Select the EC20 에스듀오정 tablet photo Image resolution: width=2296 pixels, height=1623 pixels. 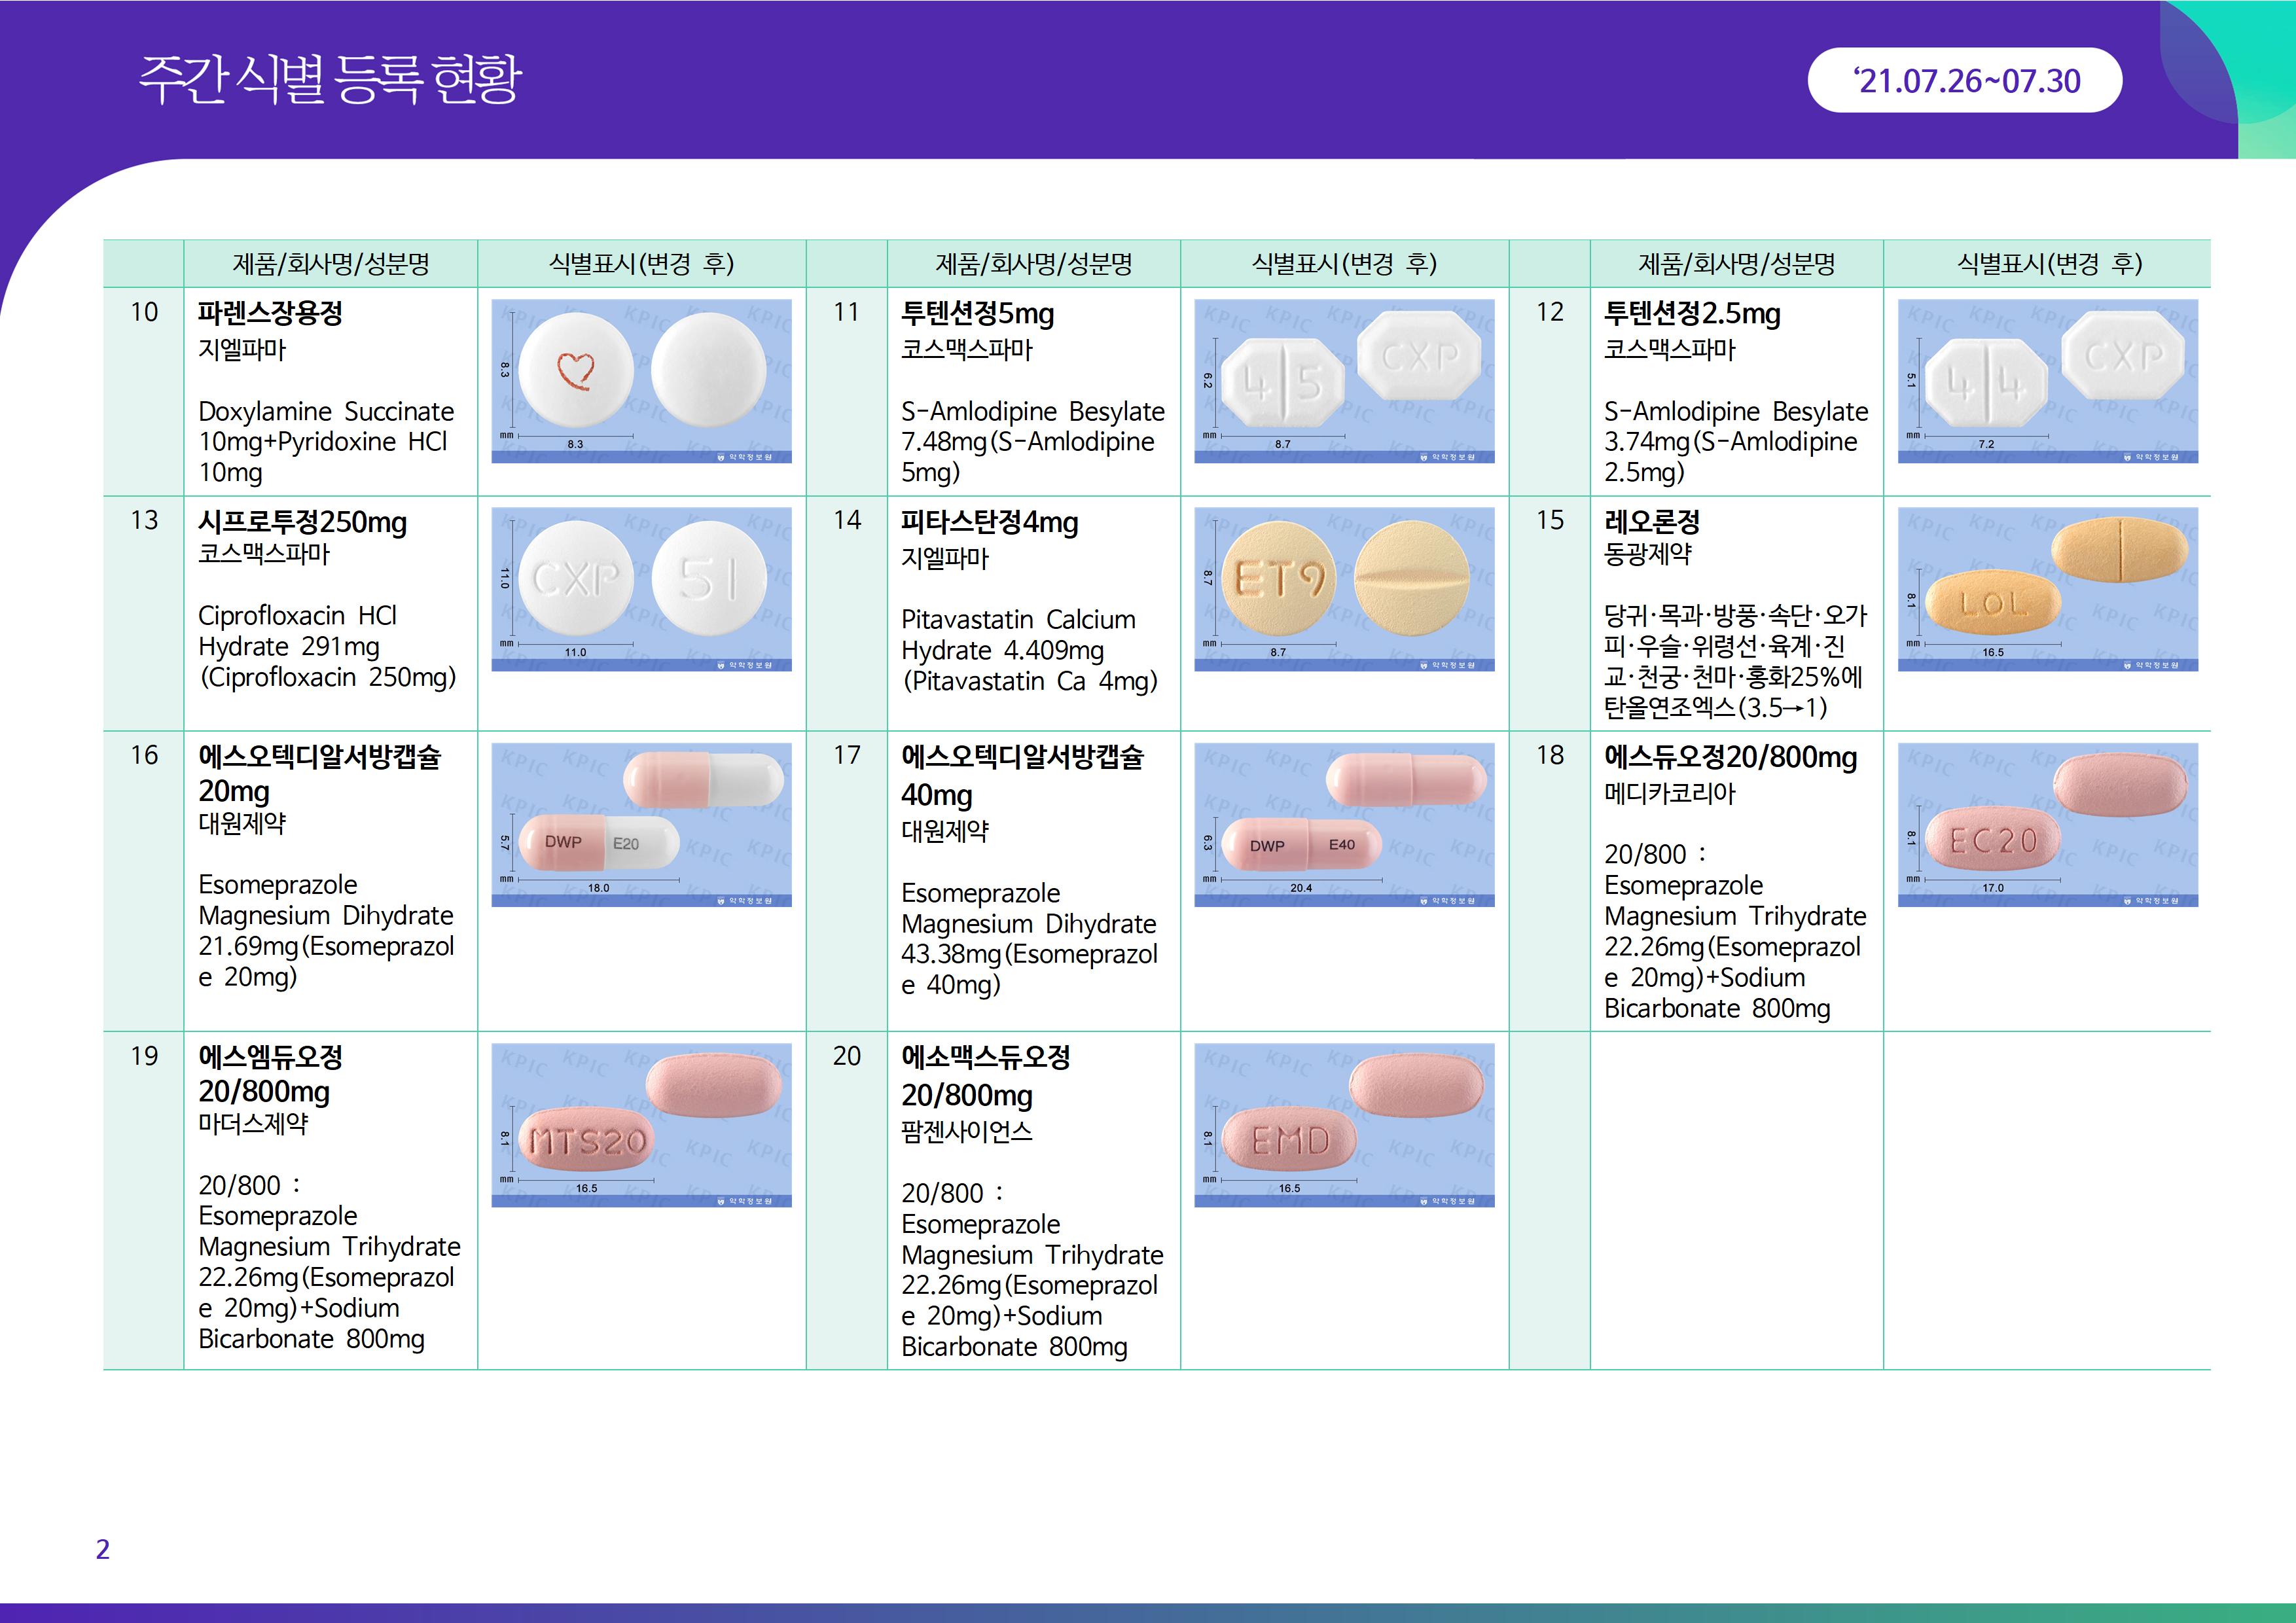[x=2047, y=825]
